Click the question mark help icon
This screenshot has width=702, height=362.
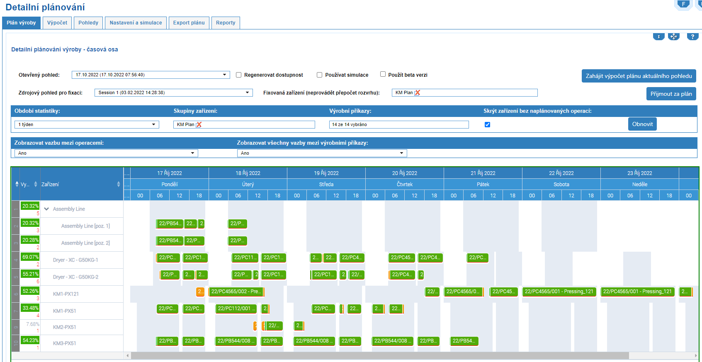click(x=692, y=36)
